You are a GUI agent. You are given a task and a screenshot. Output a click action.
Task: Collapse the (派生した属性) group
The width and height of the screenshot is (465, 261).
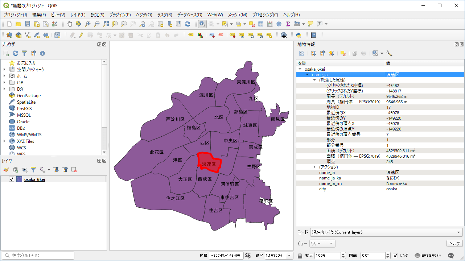click(314, 80)
